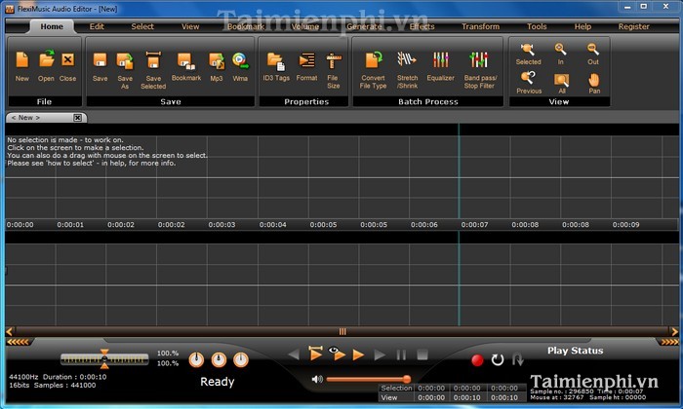
Task: Collapse left panel via orange chevrons
Action: coord(19,342)
